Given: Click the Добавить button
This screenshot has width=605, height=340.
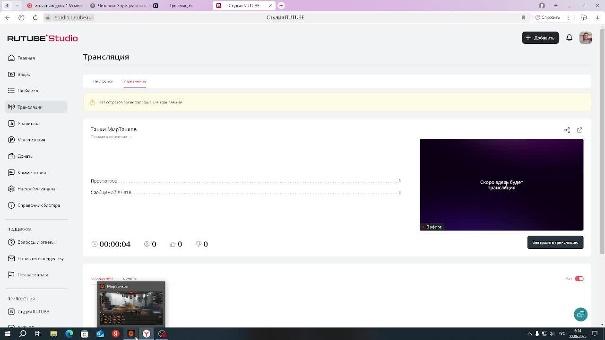Looking at the screenshot, I should [x=540, y=38].
